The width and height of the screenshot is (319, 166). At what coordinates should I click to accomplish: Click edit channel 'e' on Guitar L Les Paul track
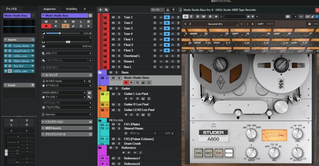coord(137,99)
